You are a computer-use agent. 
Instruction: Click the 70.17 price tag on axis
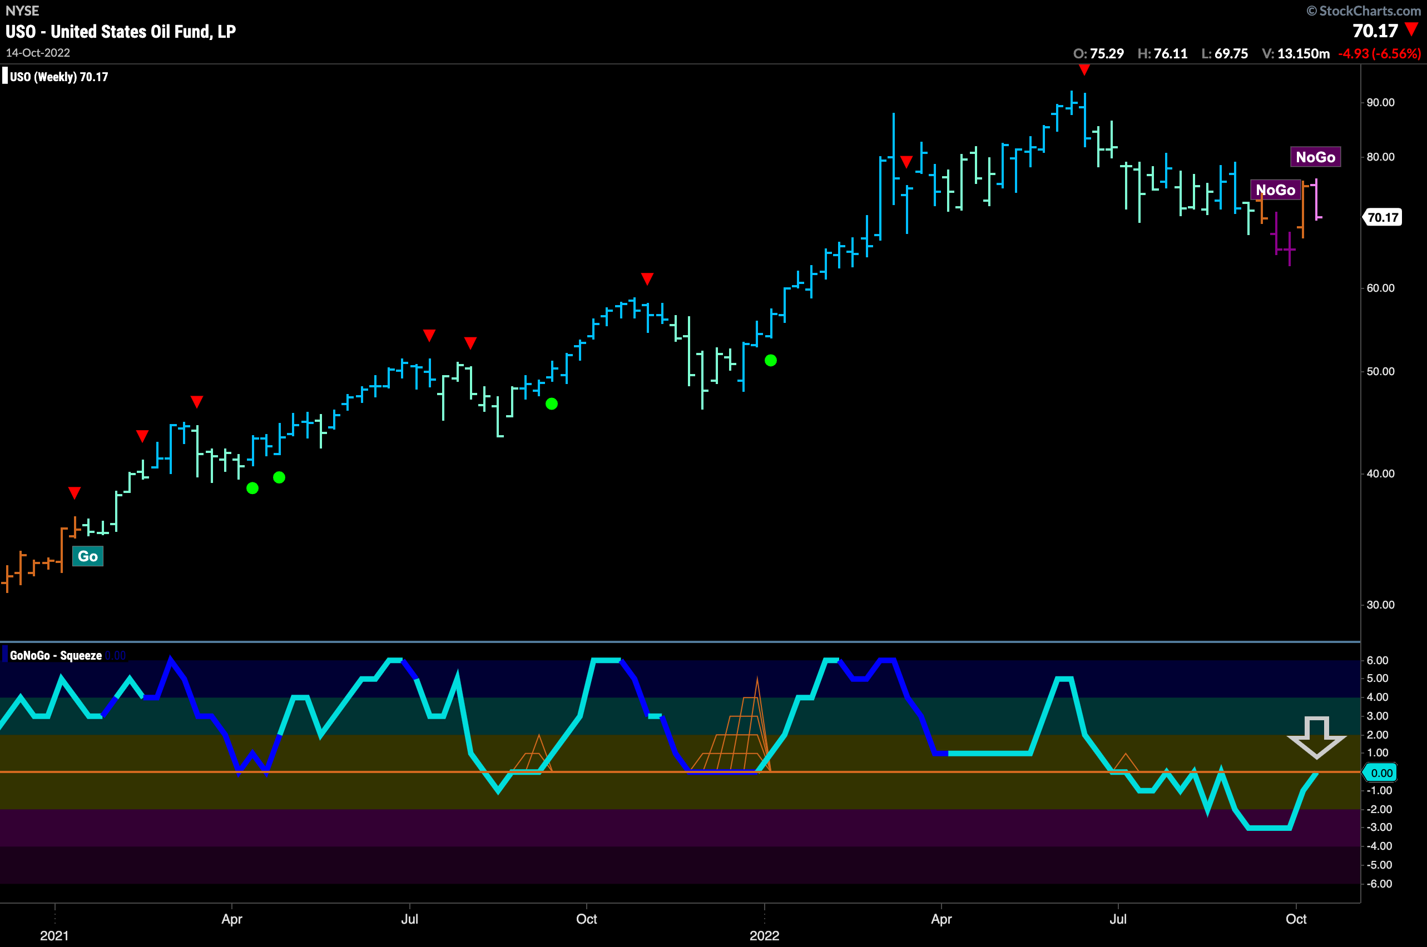pyautogui.click(x=1383, y=217)
